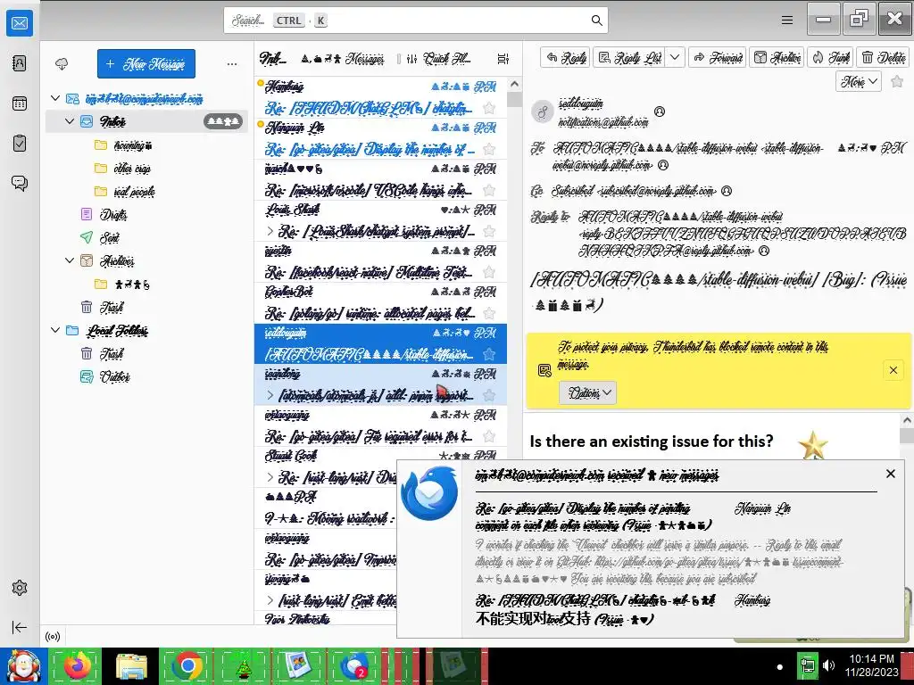Image resolution: width=914 pixels, height=685 pixels.
Task: Select the Drafts folder
Action: pos(145,214)
